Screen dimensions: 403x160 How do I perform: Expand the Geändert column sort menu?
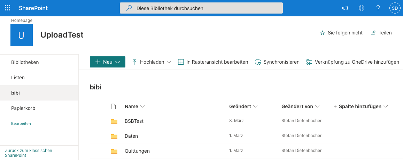tap(243, 106)
